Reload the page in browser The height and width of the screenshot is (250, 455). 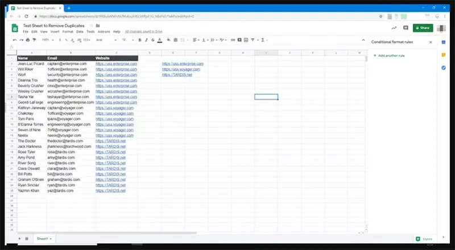click(x=26, y=16)
